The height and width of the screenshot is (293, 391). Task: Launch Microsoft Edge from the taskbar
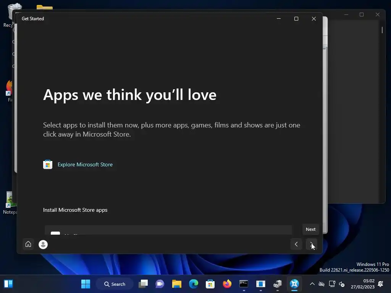click(x=194, y=284)
